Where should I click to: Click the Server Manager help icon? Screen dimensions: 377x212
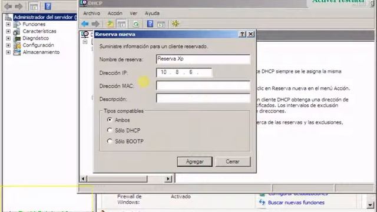tap(48, 6)
